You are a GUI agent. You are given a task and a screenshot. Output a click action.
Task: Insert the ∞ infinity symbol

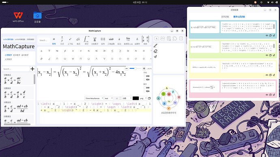(57, 51)
